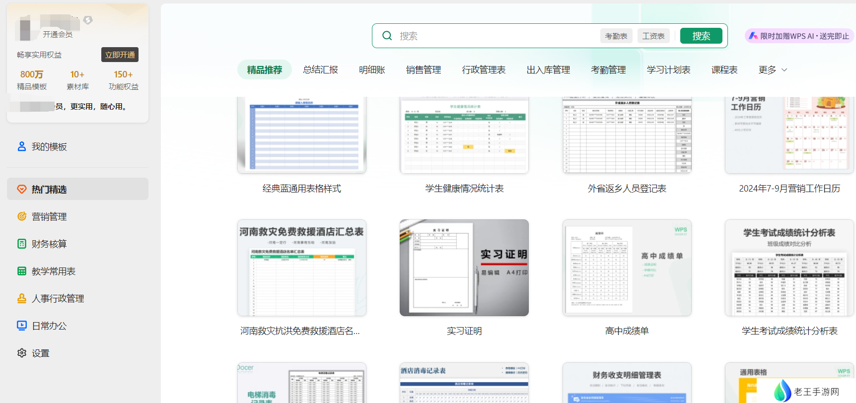Open 实习证明 template thumbnail
This screenshot has width=856, height=403.
pos(464,268)
